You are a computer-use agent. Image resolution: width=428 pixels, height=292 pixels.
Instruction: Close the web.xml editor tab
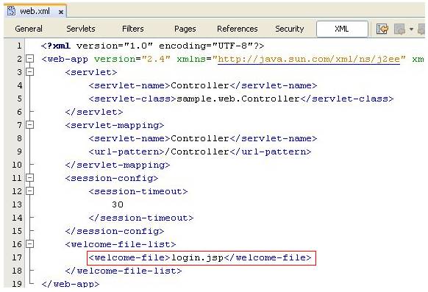(x=61, y=12)
